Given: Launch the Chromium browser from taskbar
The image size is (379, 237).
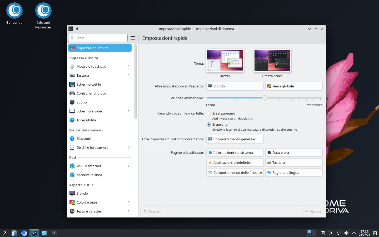Looking at the screenshot, I should pos(24,233).
